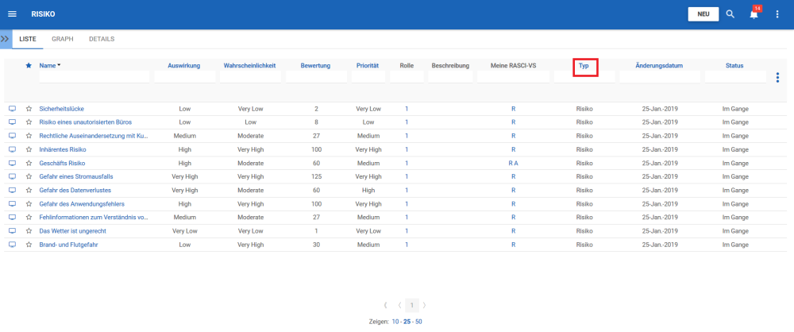The width and height of the screenshot is (794, 332).
Task: Open preview icon for Sicherheitslücke row
Action: pos(12,109)
